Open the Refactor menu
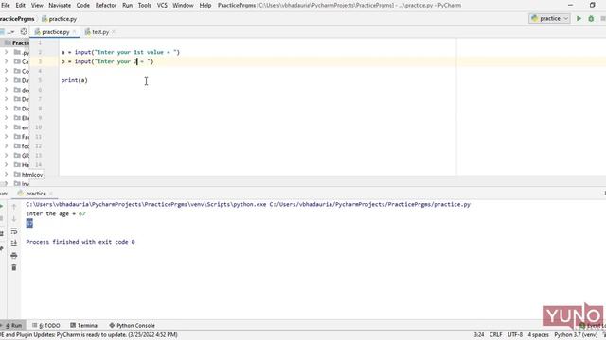This screenshot has width=606, height=340. click(x=106, y=6)
